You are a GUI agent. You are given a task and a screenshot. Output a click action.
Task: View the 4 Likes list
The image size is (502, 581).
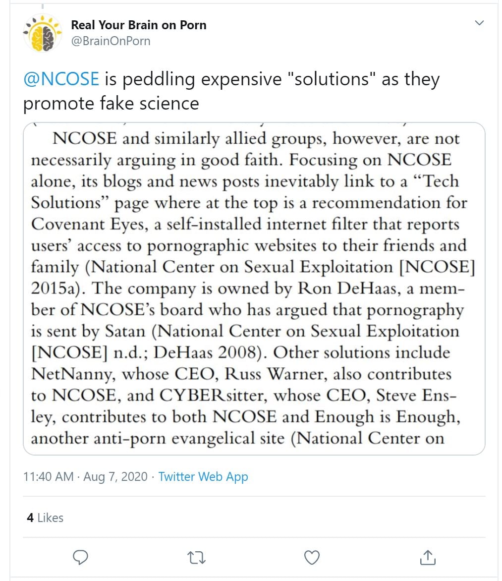tap(45, 518)
